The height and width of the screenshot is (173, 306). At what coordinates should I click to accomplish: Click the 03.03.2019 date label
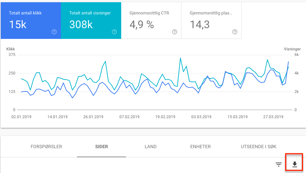click(201, 117)
